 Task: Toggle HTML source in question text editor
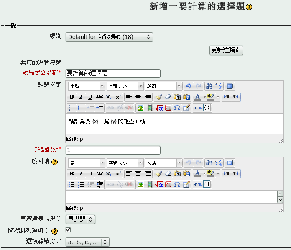coord(197,108)
